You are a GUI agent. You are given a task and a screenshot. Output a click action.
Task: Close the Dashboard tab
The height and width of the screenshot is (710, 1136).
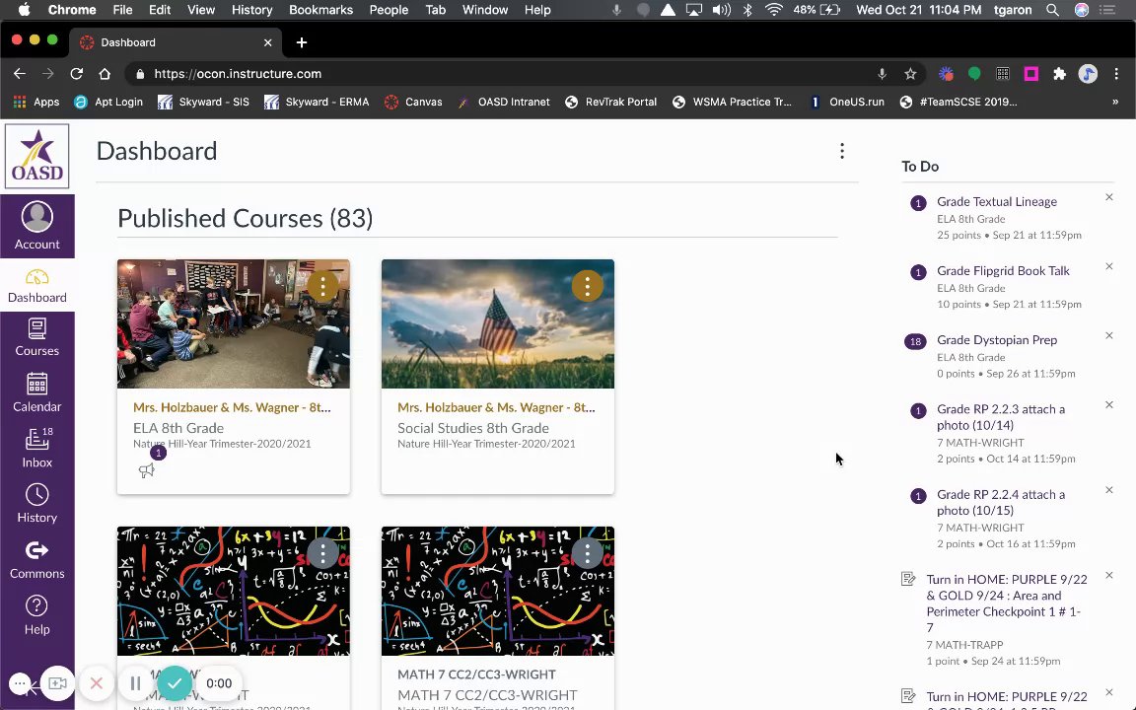click(267, 42)
